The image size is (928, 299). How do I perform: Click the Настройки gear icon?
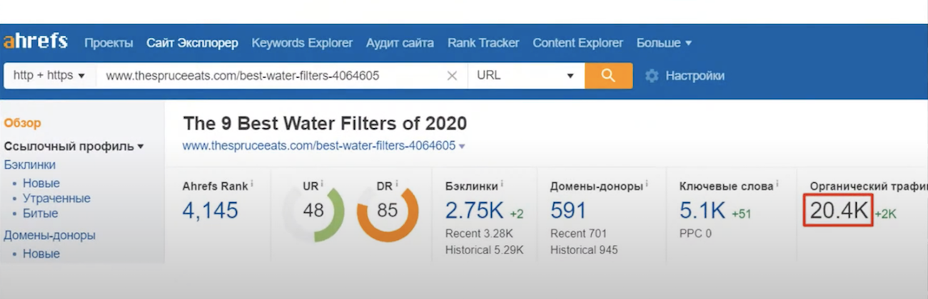651,75
